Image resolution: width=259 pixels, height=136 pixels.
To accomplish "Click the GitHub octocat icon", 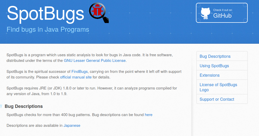I will pyautogui.click(x=205, y=13).
